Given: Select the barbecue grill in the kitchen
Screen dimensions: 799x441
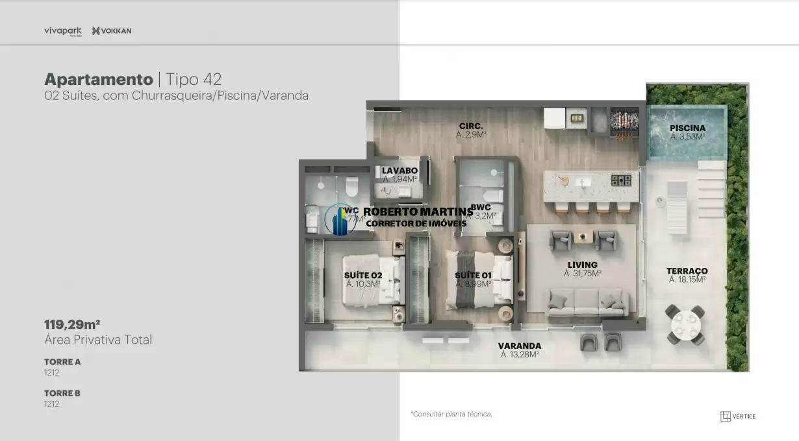Looking at the screenshot, I should [624, 121].
